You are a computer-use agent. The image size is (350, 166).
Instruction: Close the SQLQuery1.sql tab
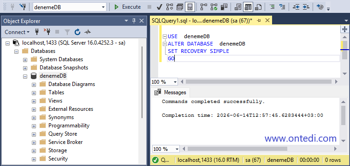pos(267,21)
